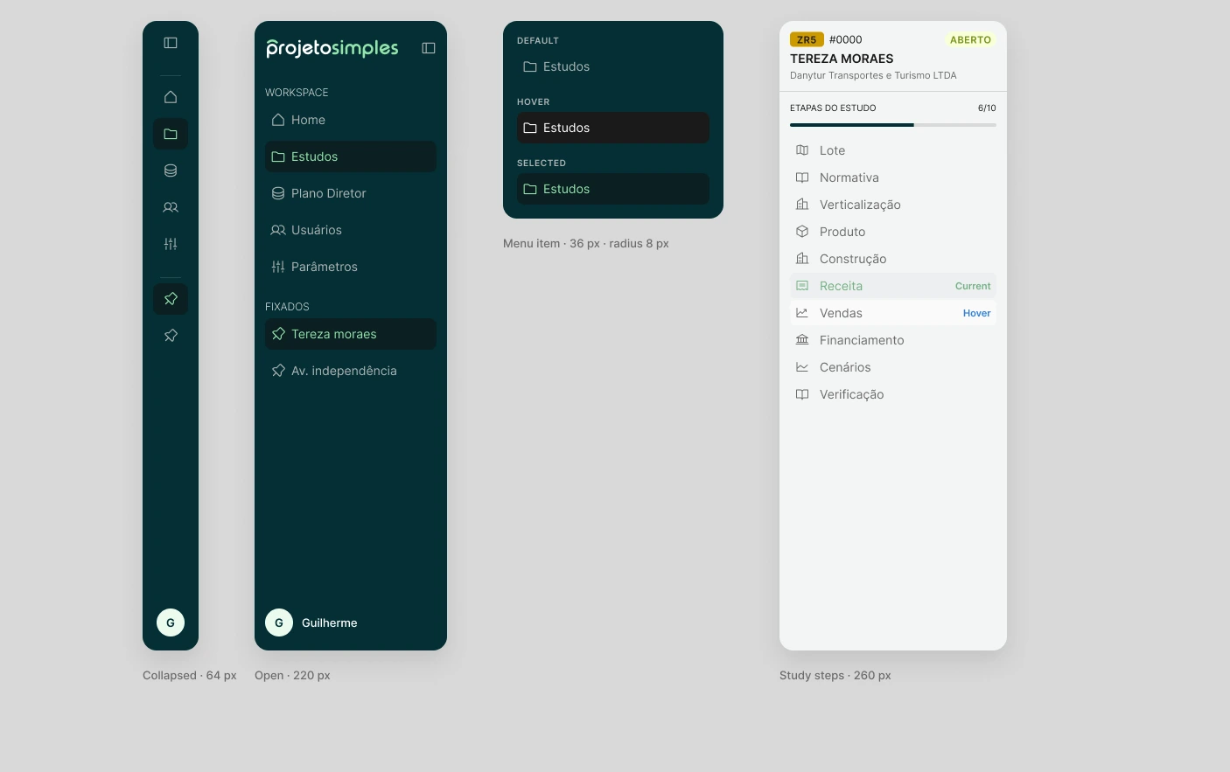Open the Construção step
The height and width of the screenshot is (772, 1230).
893,259
